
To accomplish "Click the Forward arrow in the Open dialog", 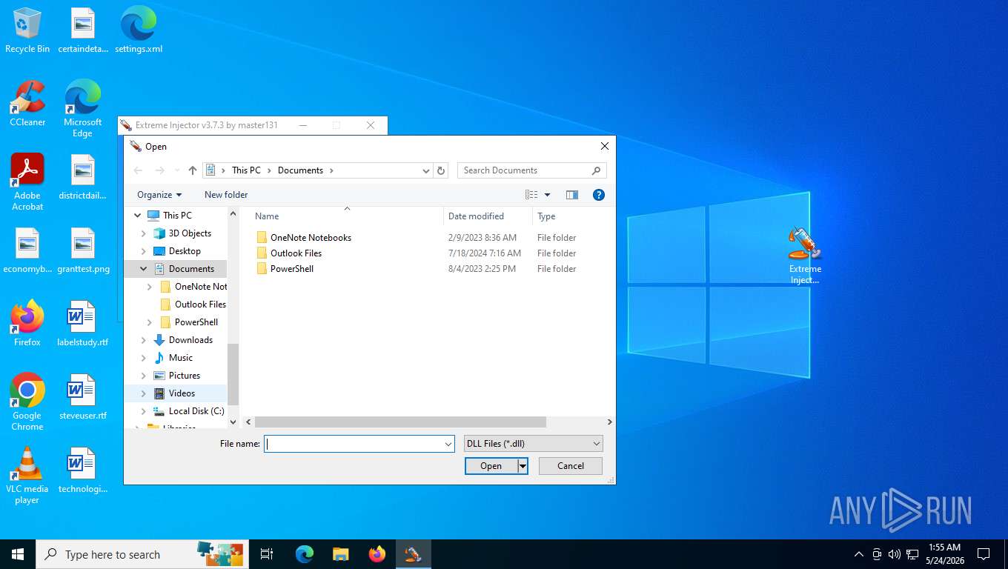I will point(159,170).
